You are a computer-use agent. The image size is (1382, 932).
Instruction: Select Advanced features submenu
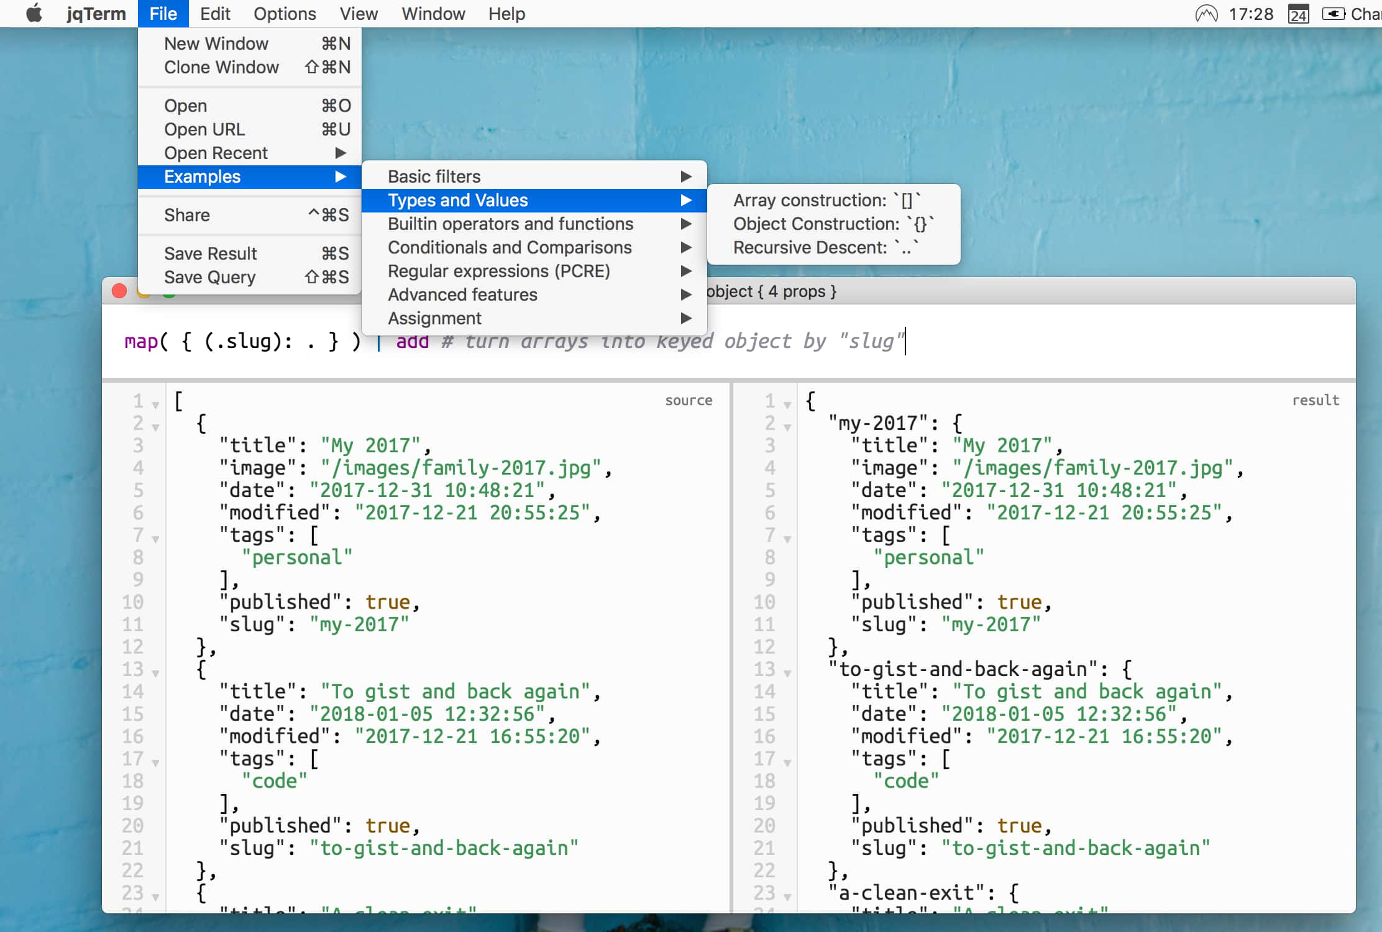coord(462,295)
